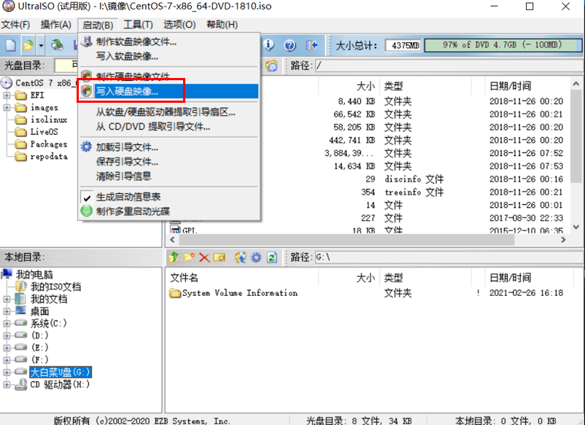Viewport: 585px width, 425px height.
Task: Select the repodata folder in tree
Action: coord(49,156)
